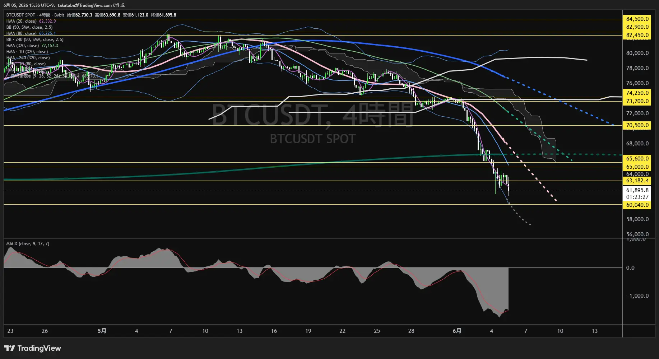Select the BB (50, SMA, close, 2.5) legend
Image resolution: width=659 pixels, height=359 pixels.
coord(29,27)
